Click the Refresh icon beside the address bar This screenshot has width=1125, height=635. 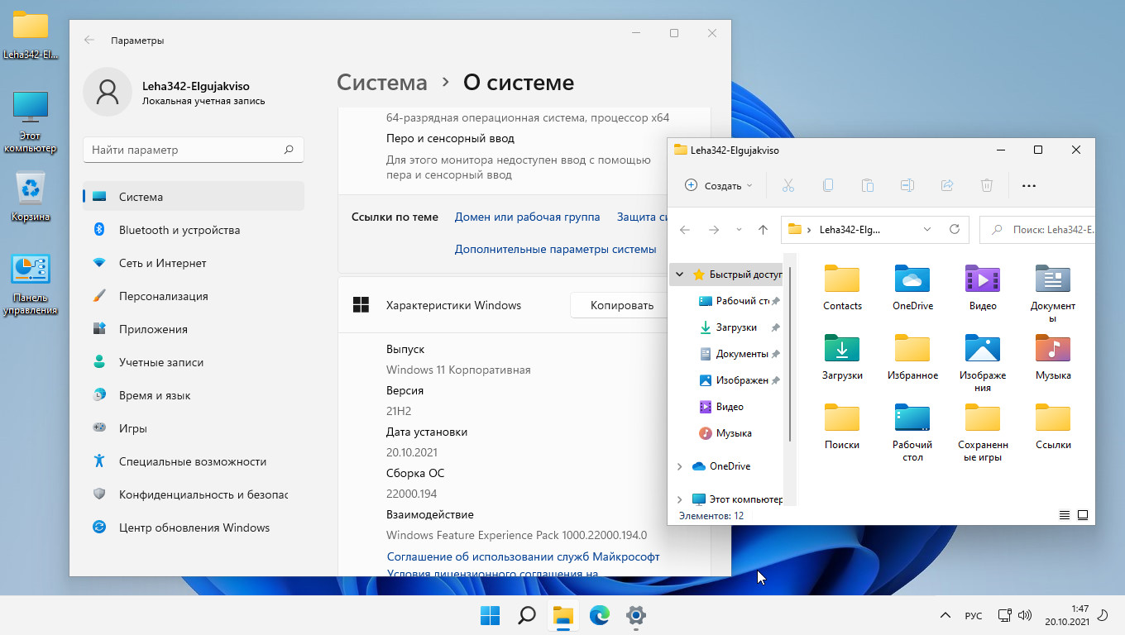(954, 230)
